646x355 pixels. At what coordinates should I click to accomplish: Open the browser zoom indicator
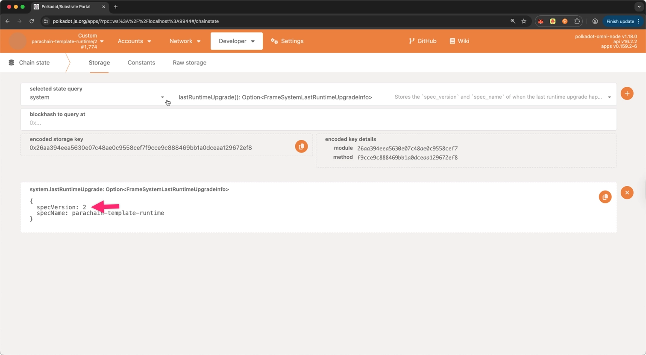(x=513, y=21)
